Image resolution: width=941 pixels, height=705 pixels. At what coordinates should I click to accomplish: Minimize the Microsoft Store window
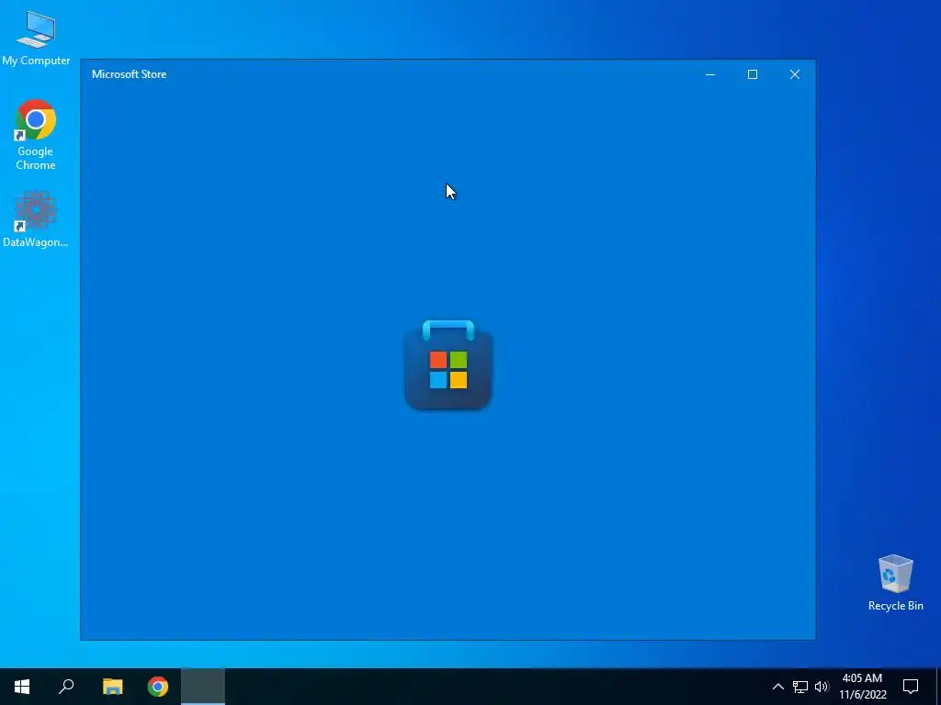point(710,74)
